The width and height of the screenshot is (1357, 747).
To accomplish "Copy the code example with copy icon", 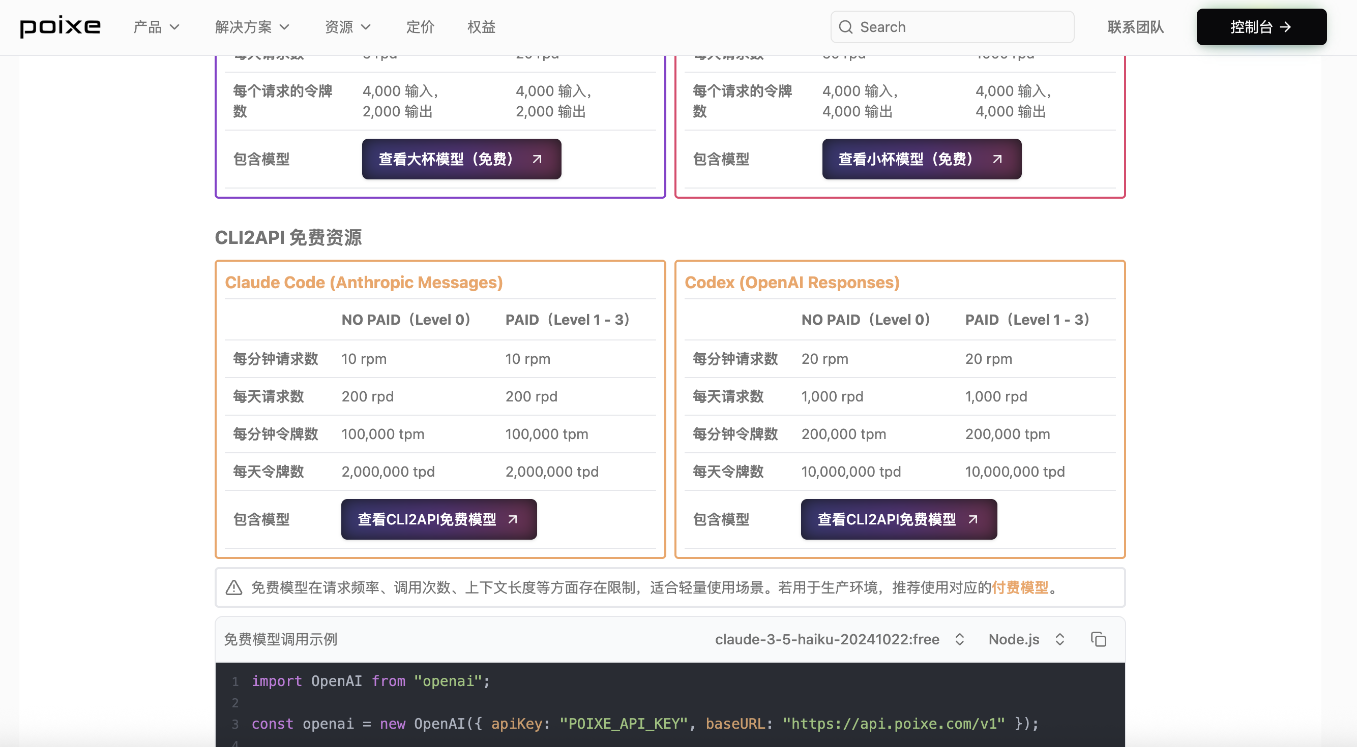I will (x=1098, y=639).
